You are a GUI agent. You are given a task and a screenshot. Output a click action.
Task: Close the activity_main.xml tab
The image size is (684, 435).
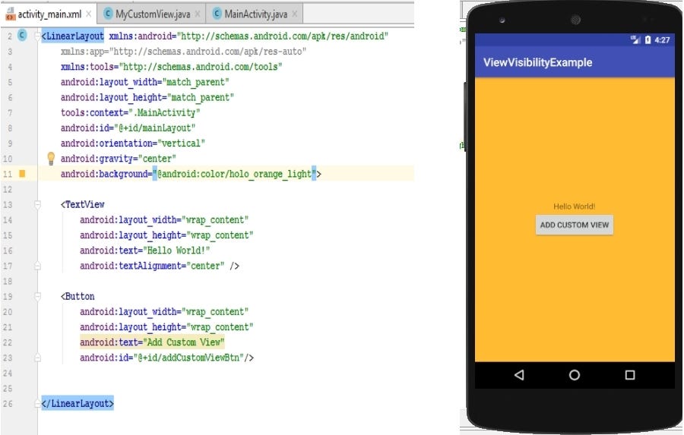[x=89, y=14]
